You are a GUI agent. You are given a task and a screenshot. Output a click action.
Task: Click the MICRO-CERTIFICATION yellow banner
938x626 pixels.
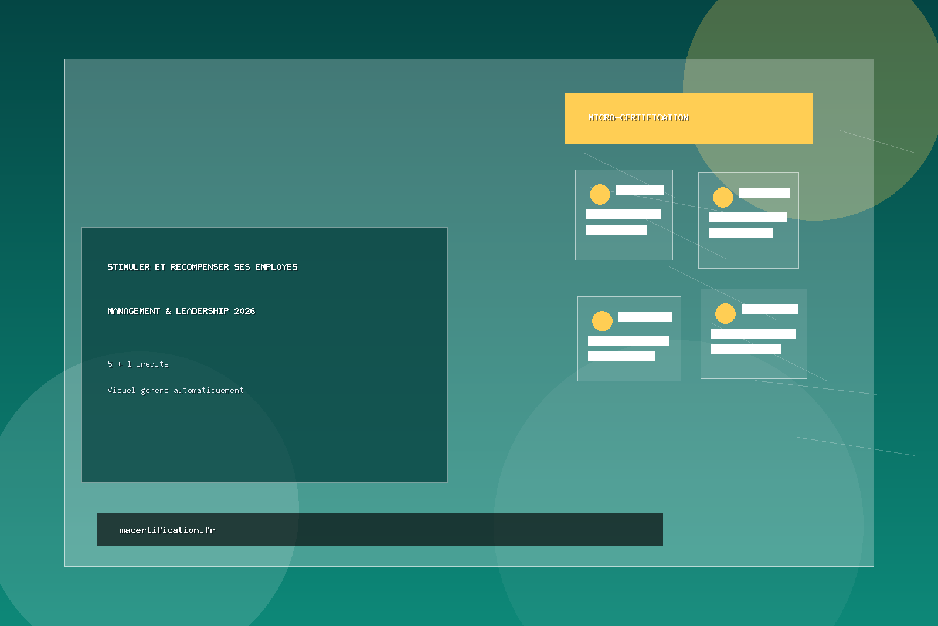pos(688,118)
